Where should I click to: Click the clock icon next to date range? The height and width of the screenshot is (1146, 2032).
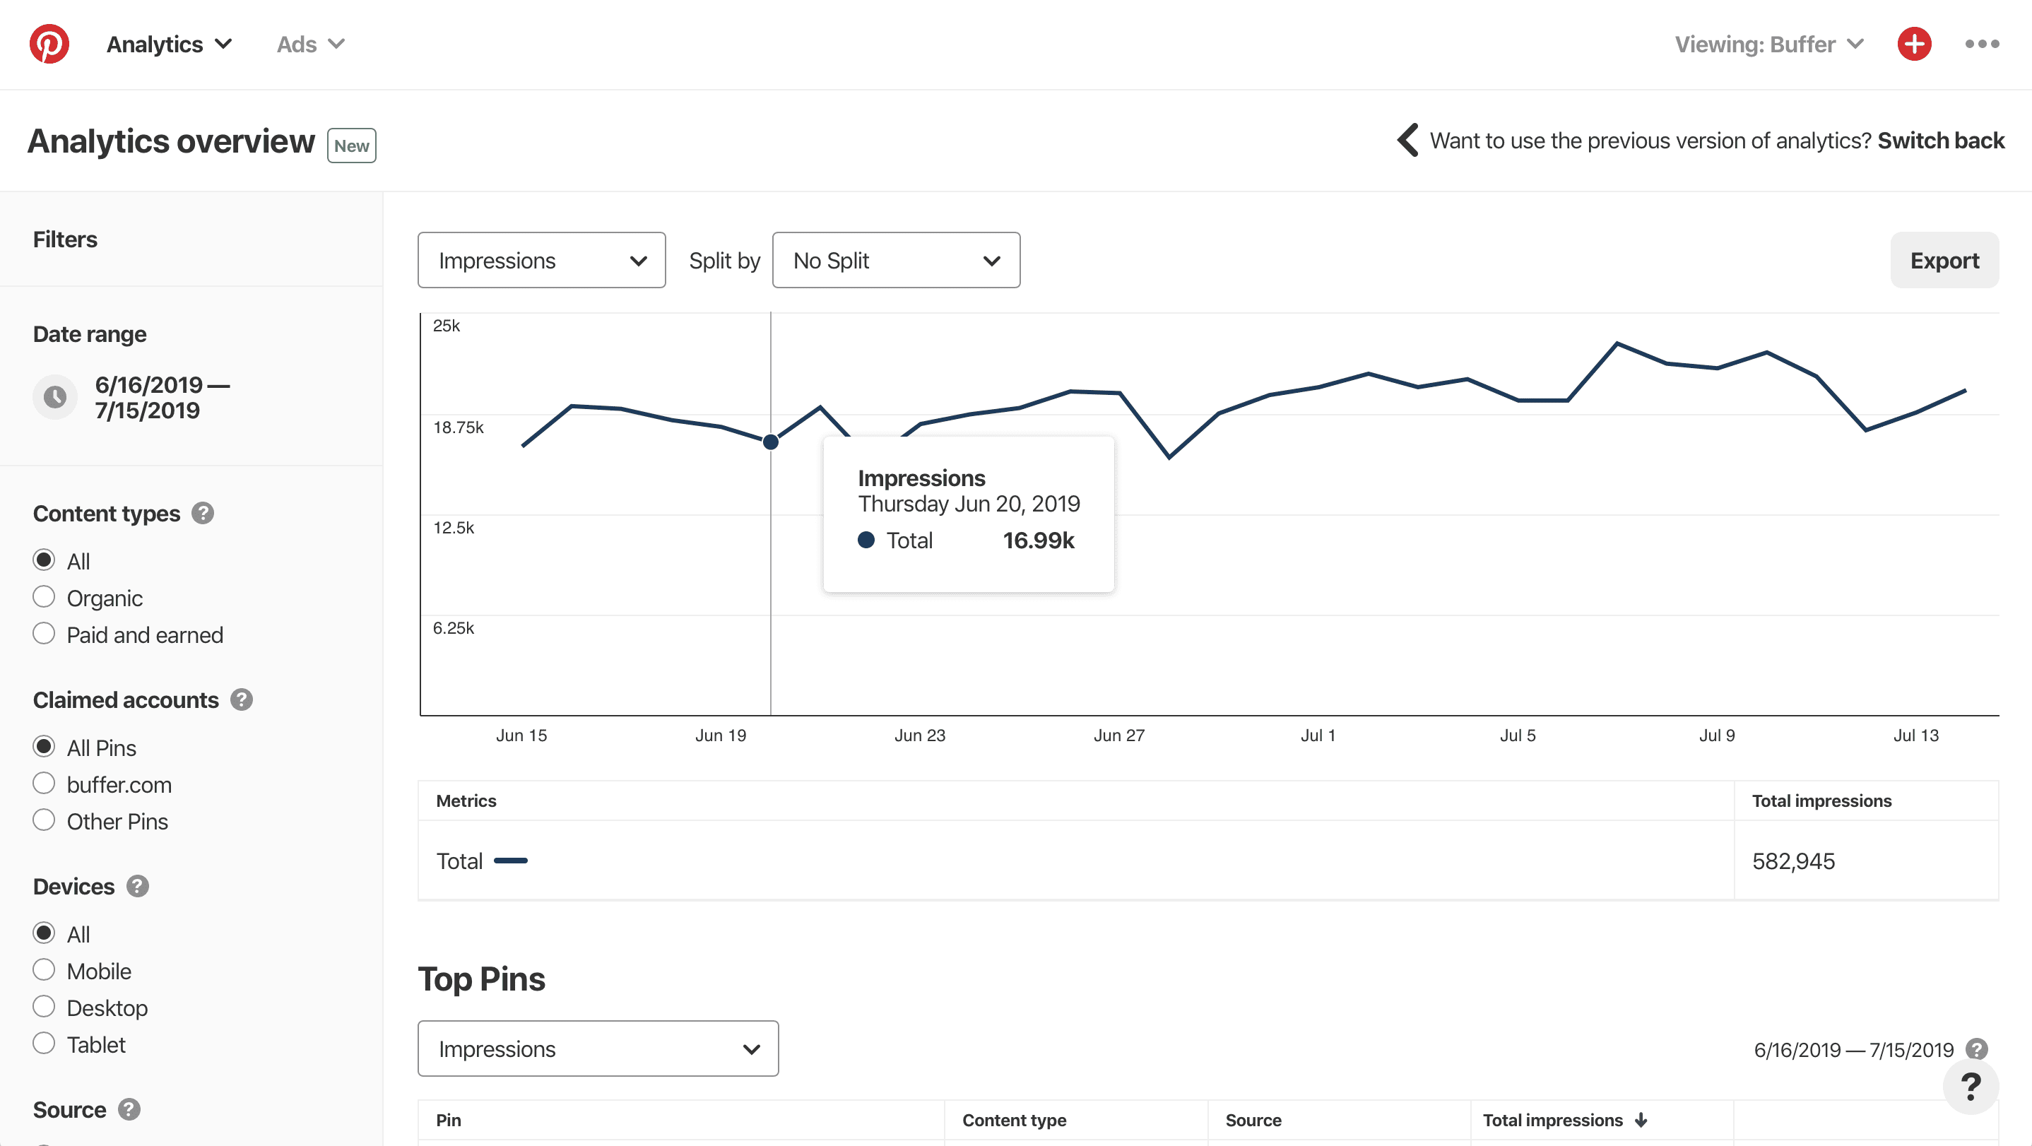(54, 397)
